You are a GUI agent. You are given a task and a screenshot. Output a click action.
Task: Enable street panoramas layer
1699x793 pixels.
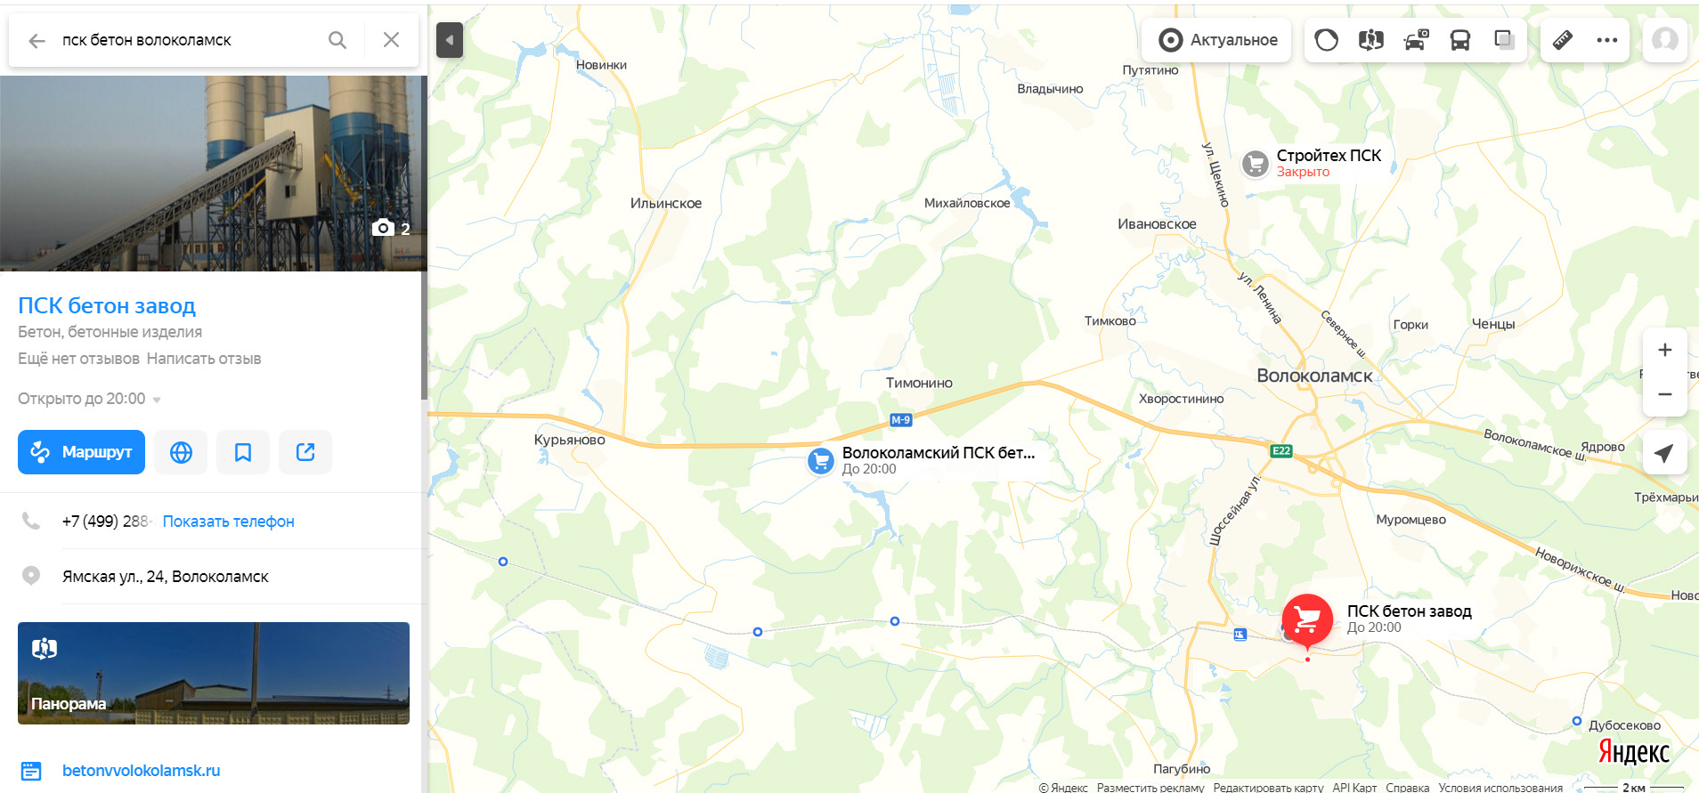point(1371,40)
